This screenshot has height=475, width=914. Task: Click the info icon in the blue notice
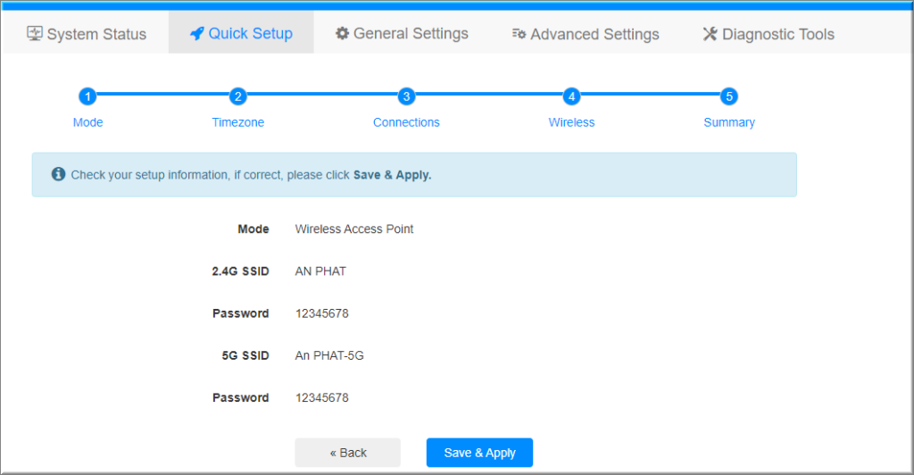pos(58,174)
